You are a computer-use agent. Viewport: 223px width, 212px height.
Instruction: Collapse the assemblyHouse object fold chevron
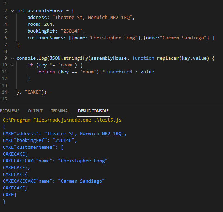coord(13,11)
